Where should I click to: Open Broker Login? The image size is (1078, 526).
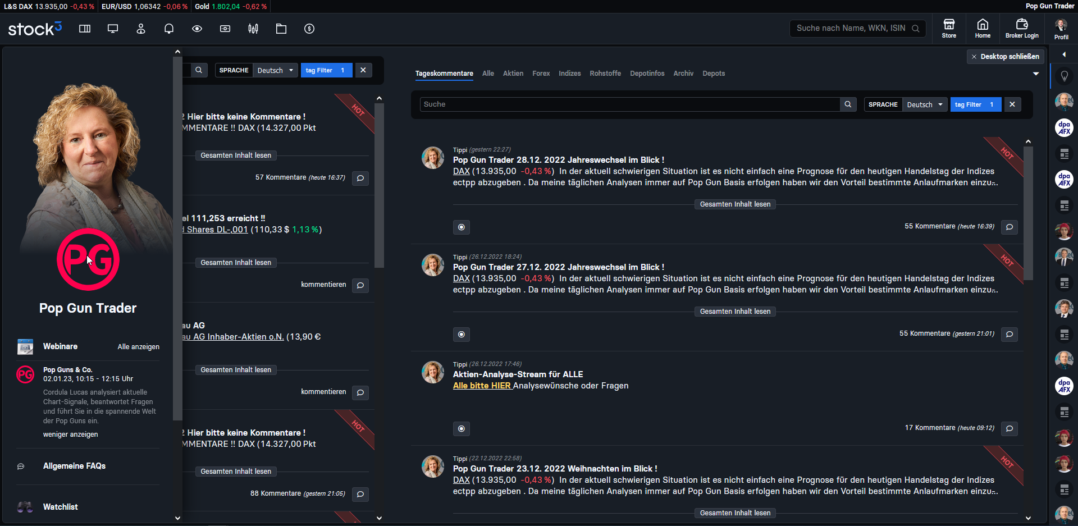[x=1022, y=29]
